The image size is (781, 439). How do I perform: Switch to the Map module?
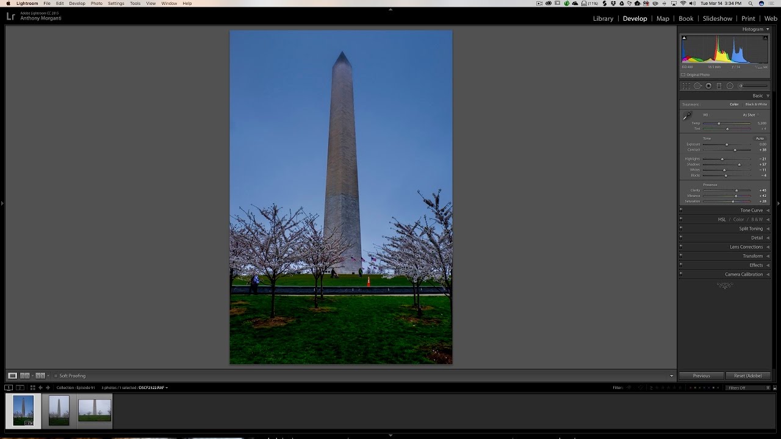click(x=663, y=18)
